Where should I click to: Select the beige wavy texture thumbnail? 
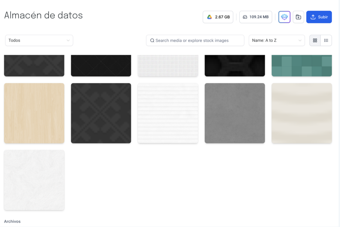[301, 113]
